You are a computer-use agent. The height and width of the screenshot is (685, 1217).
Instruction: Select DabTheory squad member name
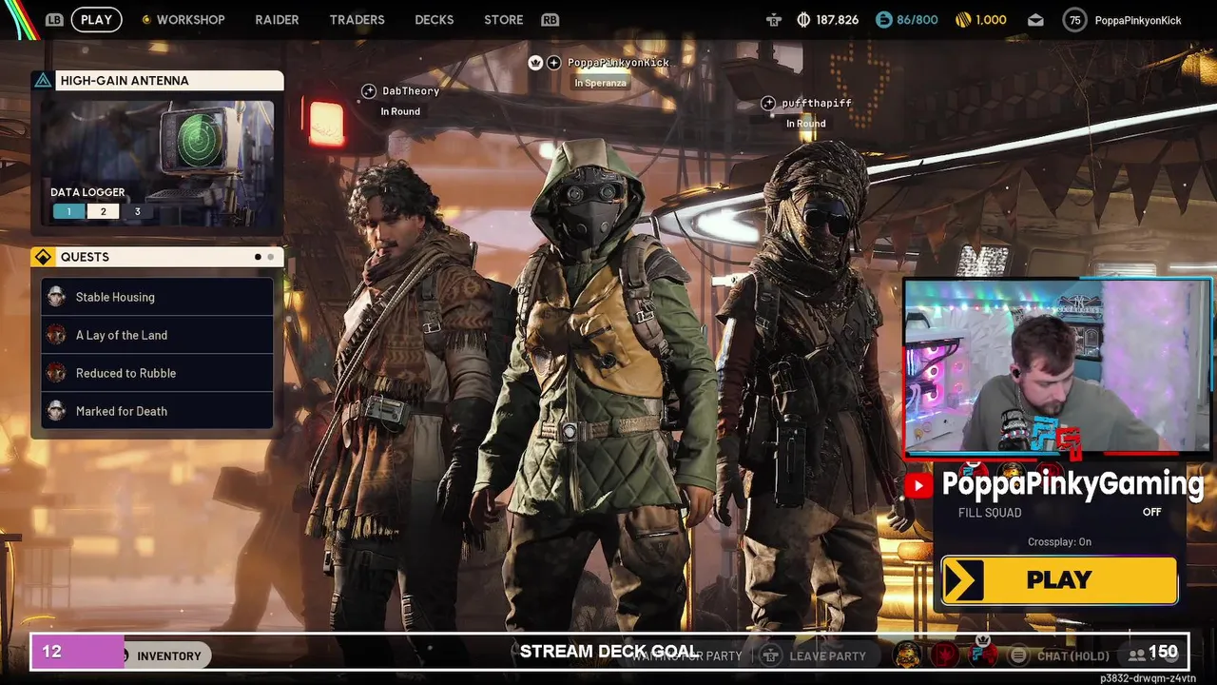click(411, 91)
